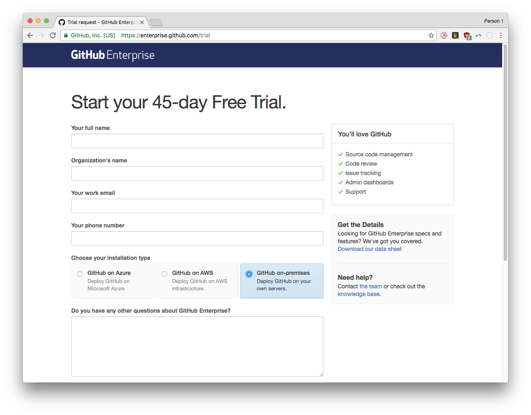531x415 pixels.
Task: Open the black K extension icon
Action: click(x=455, y=35)
